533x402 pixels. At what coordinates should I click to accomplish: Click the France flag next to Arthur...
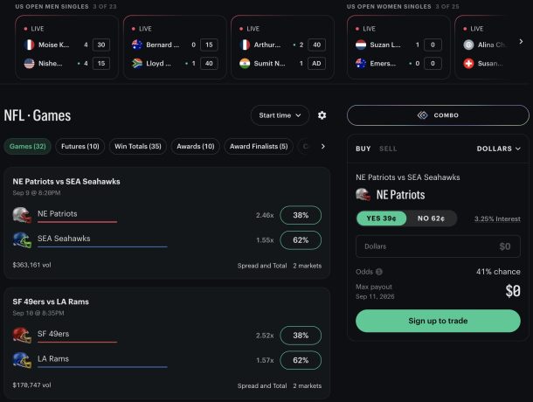[245, 45]
